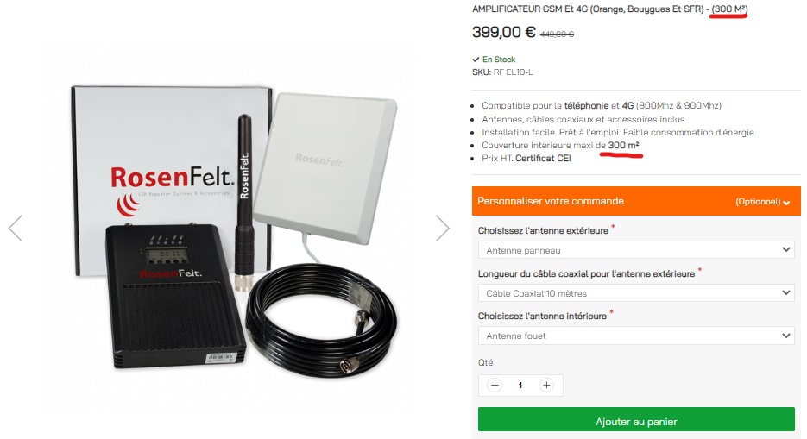Image resolution: width=807 pixels, height=439 pixels.
Task: Advance to next product image arrow
Action: pos(442,229)
